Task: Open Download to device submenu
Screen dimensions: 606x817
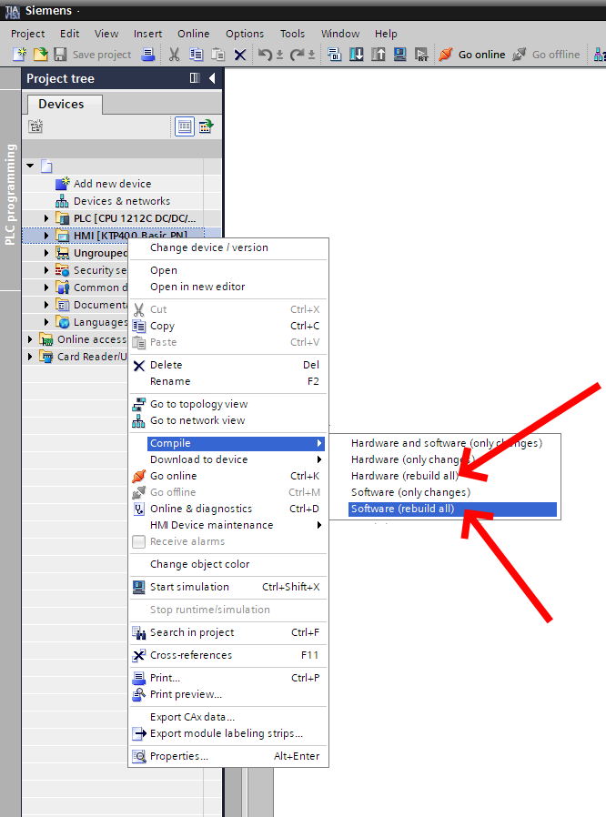Action: [228, 459]
